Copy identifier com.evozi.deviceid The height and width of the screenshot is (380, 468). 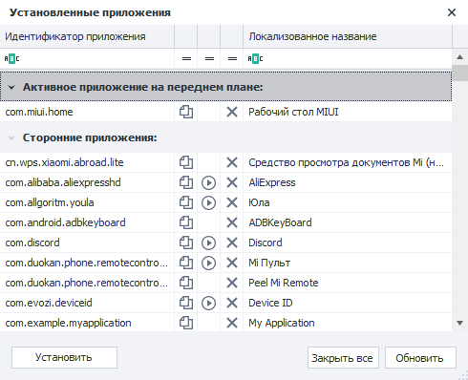186,303
